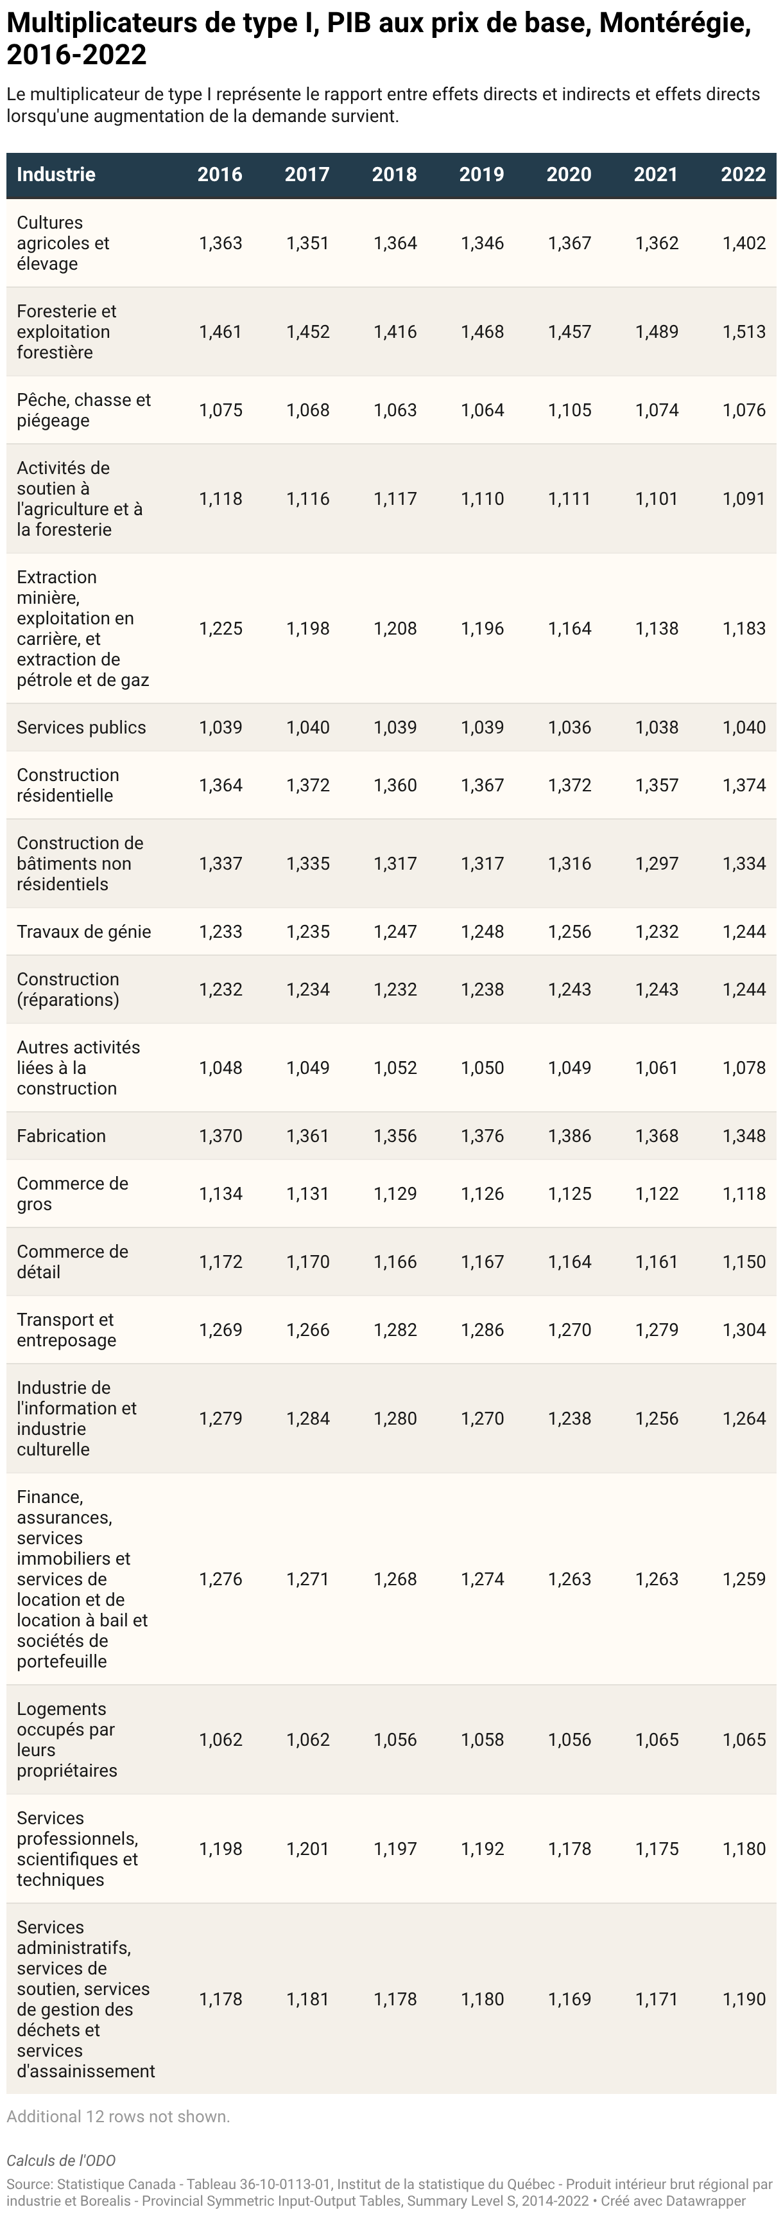
Task: Click Pêche, chasse et piégeage 2020 value
Action: tap(570, 410)
